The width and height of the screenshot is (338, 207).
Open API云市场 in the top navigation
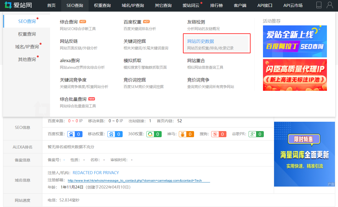click(x=293, y=5)
